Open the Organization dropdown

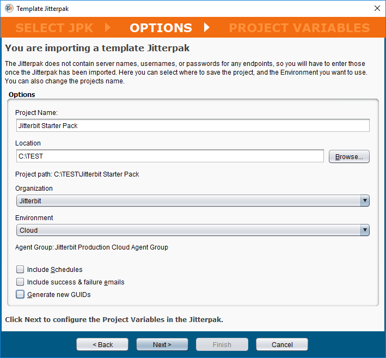pyautogui.click(x=193, y=201)
